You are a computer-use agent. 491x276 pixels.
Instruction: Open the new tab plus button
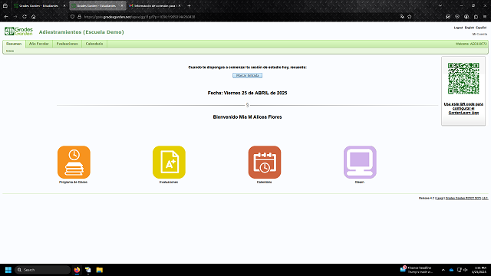[189, 5]
